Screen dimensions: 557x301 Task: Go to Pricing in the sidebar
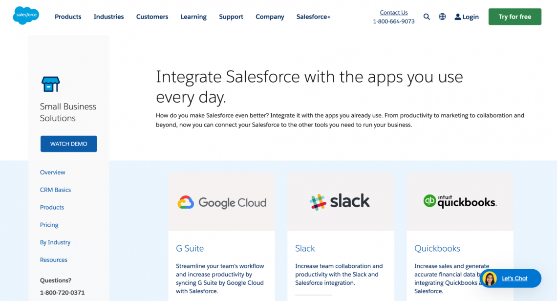49,225
